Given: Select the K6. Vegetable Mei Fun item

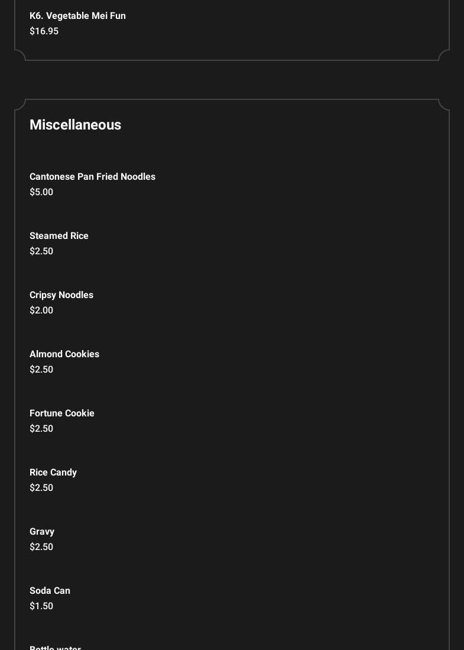Looking at the screenshot, I should (77, 16).
